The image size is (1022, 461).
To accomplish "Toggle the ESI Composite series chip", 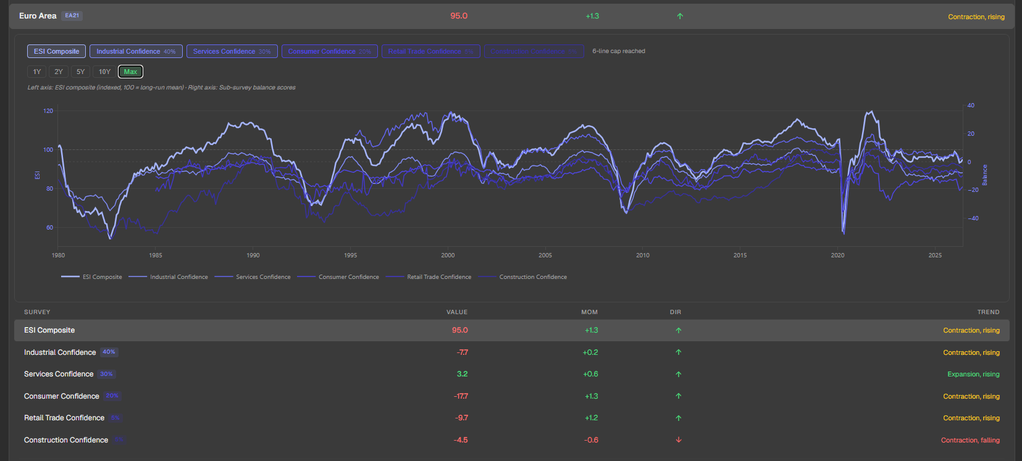I will click(56, 51).
